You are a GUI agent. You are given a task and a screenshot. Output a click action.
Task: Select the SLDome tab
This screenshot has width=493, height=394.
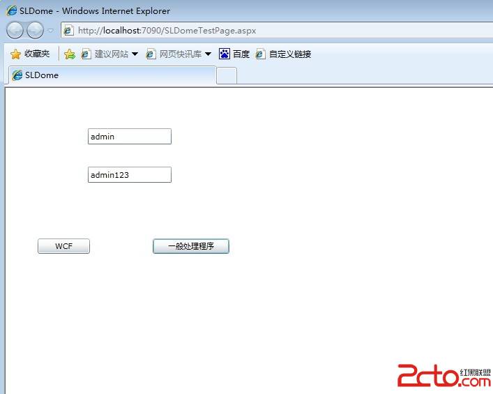click(x=112, y=75)
